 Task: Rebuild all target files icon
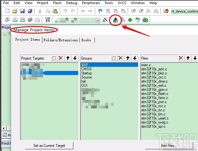[22, 20]
